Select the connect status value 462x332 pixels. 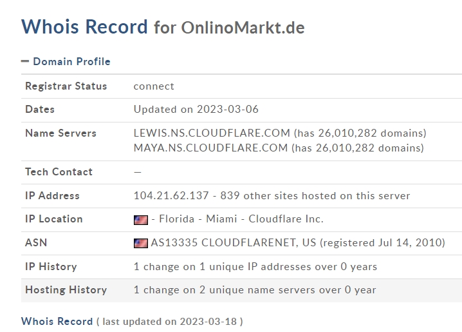[154, 86]
